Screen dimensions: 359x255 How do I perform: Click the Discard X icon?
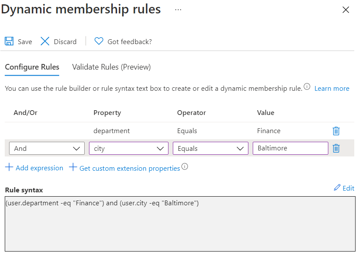click(45, 41)
